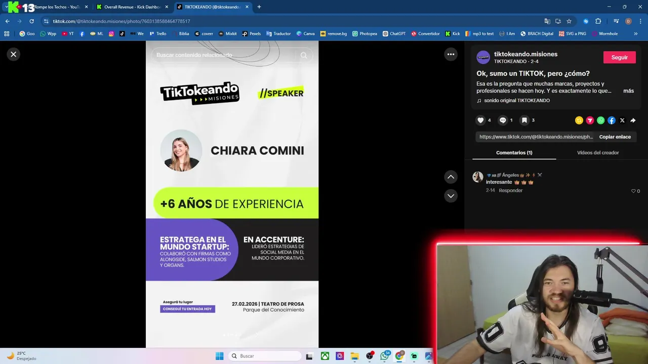Share post to X

pyautogui.click(x=622, y=120)
